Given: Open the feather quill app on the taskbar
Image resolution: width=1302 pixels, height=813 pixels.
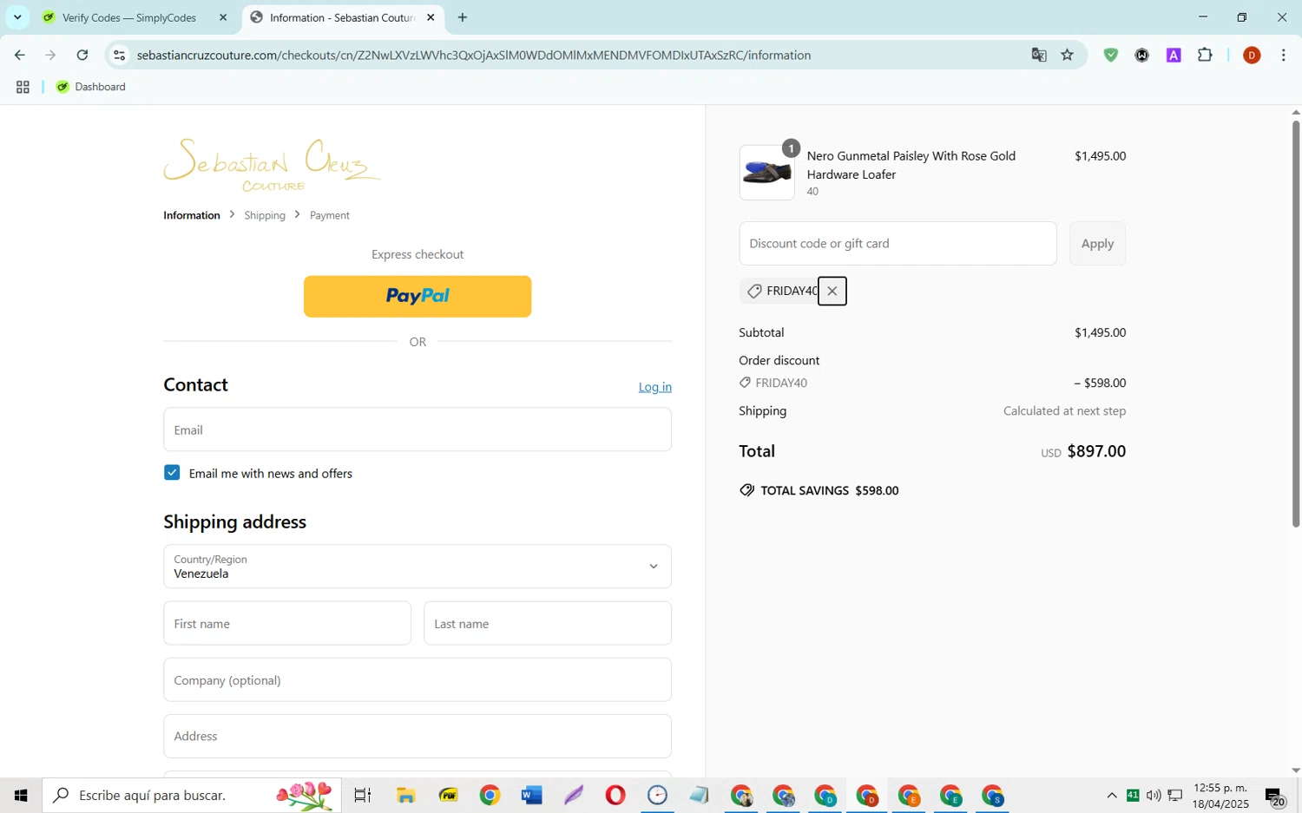Looking at the screenshot, I should (x=574, y=795).
